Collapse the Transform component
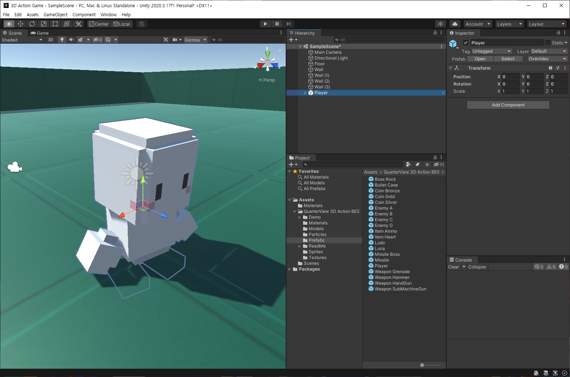 [450, 68]
